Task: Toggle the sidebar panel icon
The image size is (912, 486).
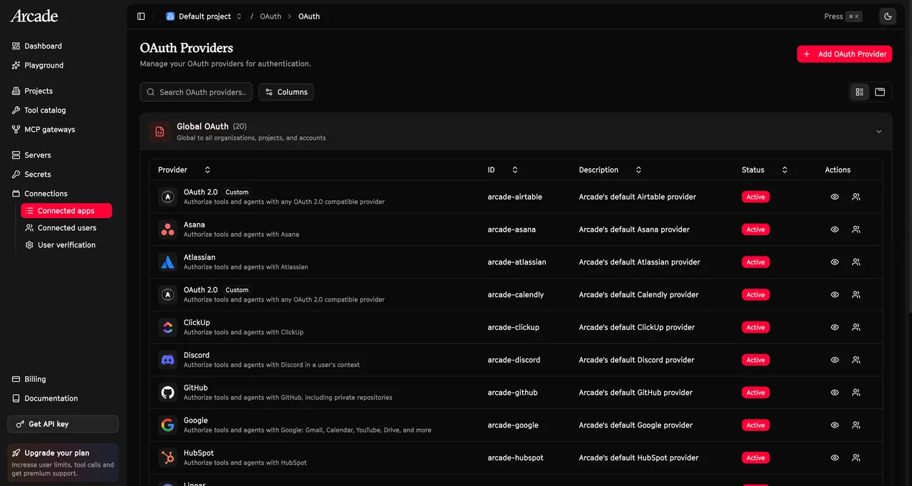Action: tap(141, 16)
